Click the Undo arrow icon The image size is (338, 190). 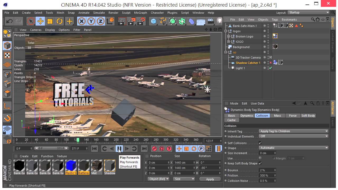click(x=10, y=21)
